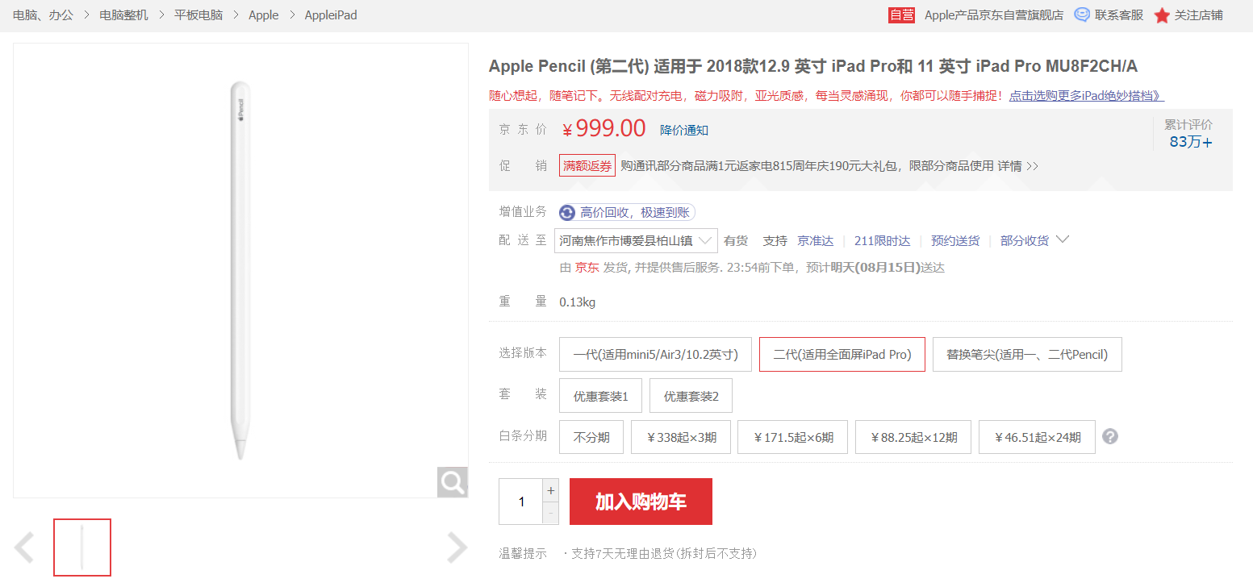1253x587 pixels.
Task: Open 平板电脑 breadcrumb category
Action: [x=198, y=15]
